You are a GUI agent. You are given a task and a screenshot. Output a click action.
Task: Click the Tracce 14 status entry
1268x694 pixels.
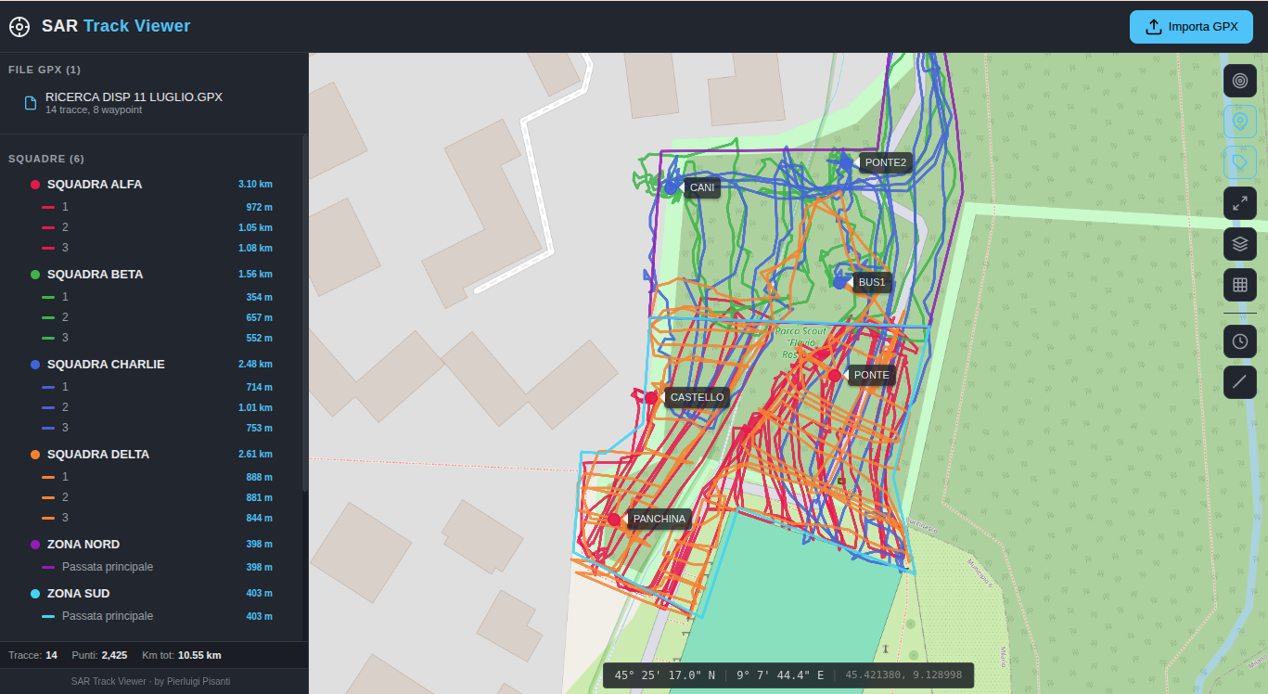coord(32,655)
